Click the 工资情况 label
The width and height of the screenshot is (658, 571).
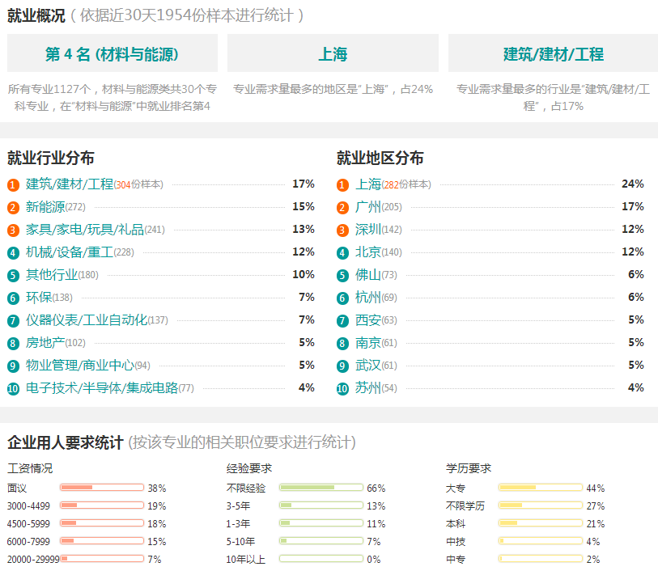30,468
